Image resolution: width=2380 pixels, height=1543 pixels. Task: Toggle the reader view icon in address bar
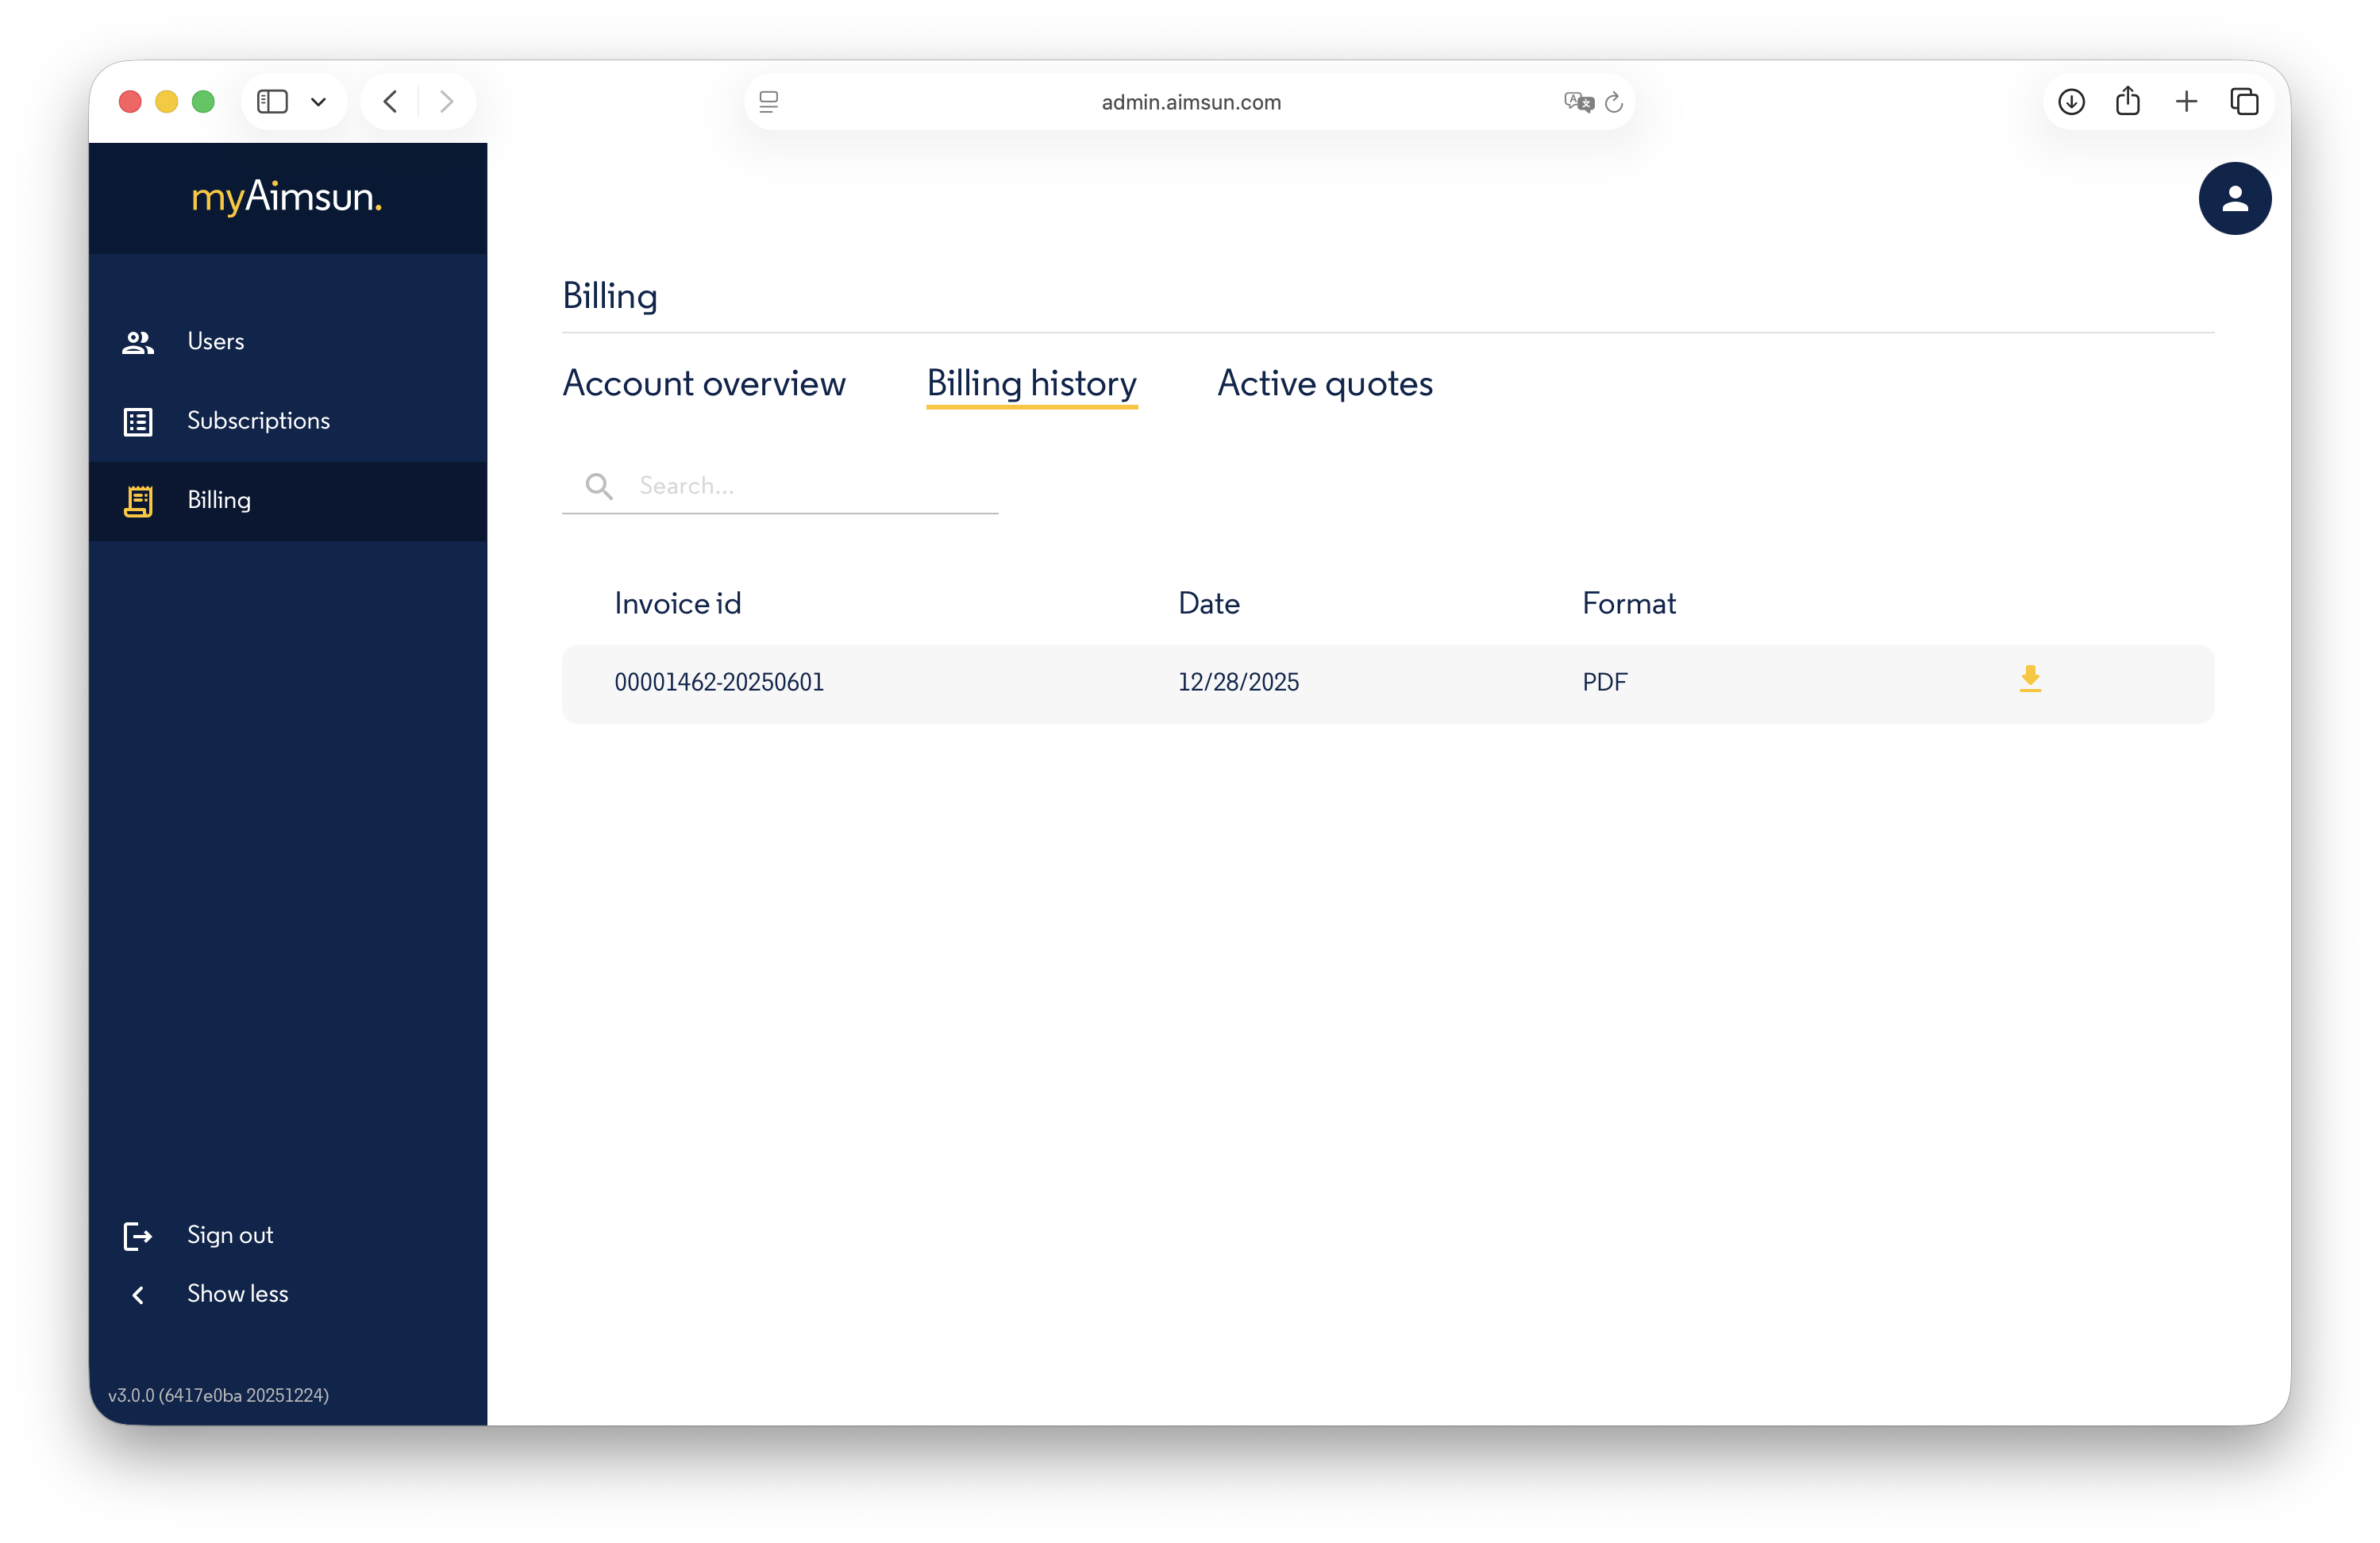(768, 101)
